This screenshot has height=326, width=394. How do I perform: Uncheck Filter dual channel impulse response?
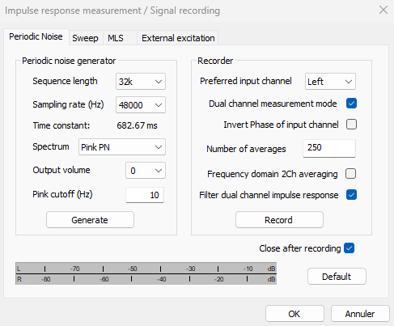(351, 195)
